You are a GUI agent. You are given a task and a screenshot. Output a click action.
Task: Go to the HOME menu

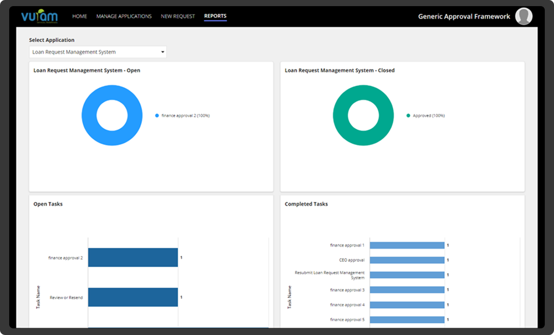pos(79,16)
